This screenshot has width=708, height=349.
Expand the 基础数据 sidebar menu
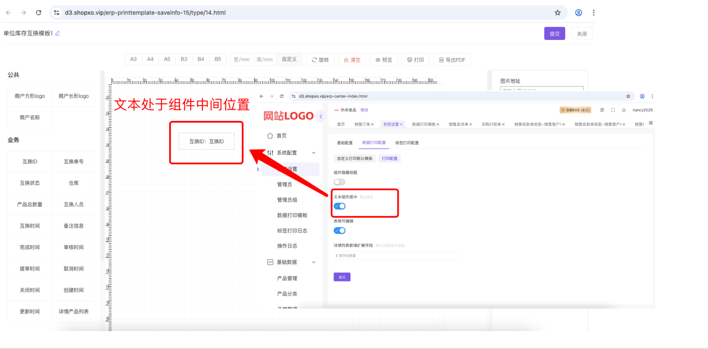pyautogui.click(x=292, y=262)
